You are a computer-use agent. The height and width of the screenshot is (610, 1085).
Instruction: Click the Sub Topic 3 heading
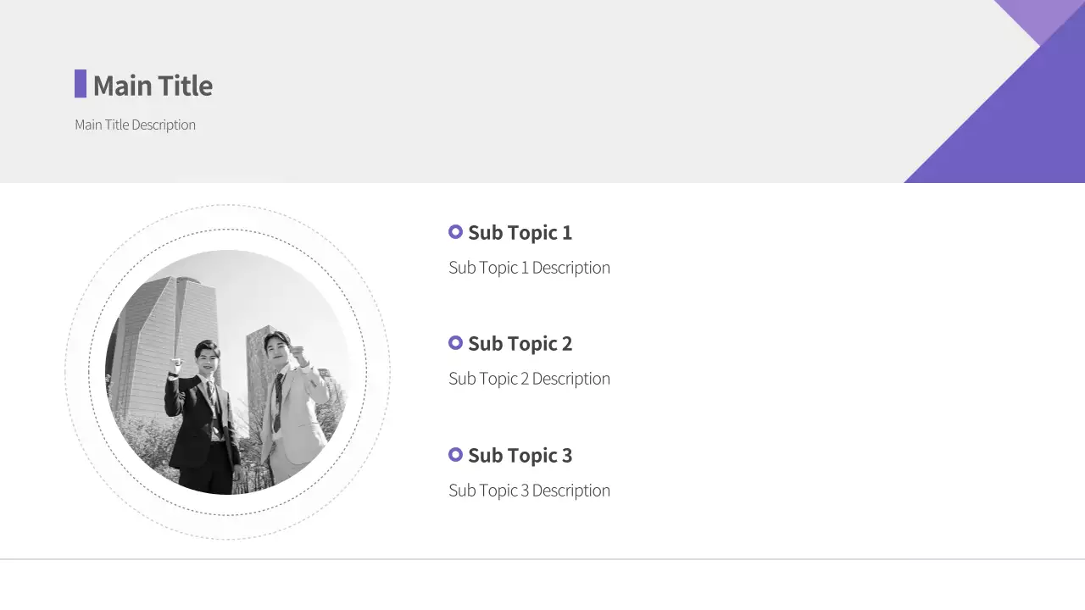[520, 455]
